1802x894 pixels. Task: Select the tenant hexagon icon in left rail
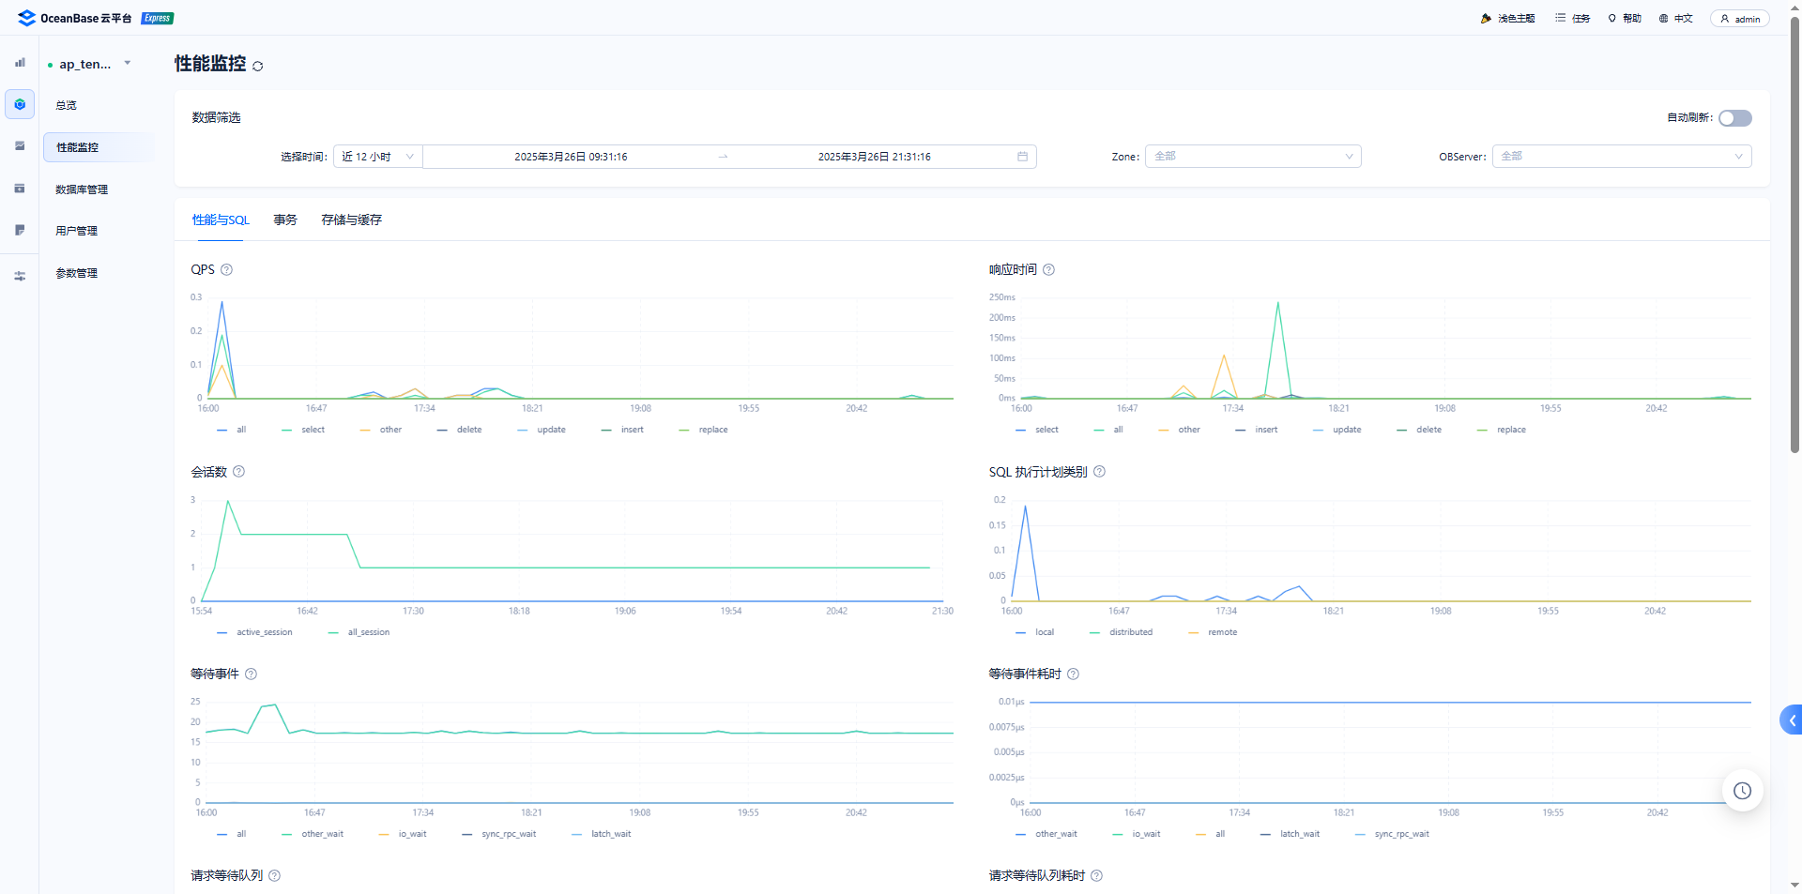click(20, 104)
